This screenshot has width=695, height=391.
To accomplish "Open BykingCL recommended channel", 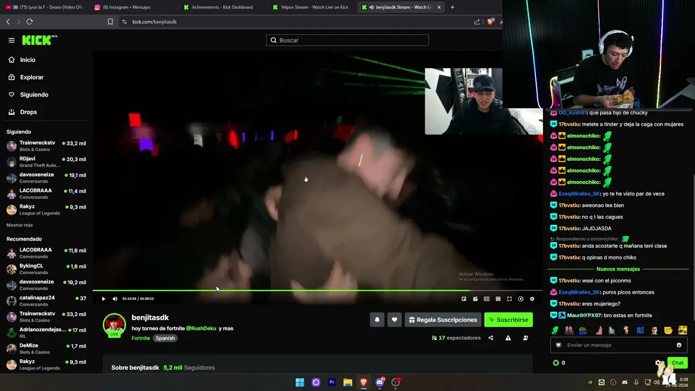I will (x=46, y=269).
